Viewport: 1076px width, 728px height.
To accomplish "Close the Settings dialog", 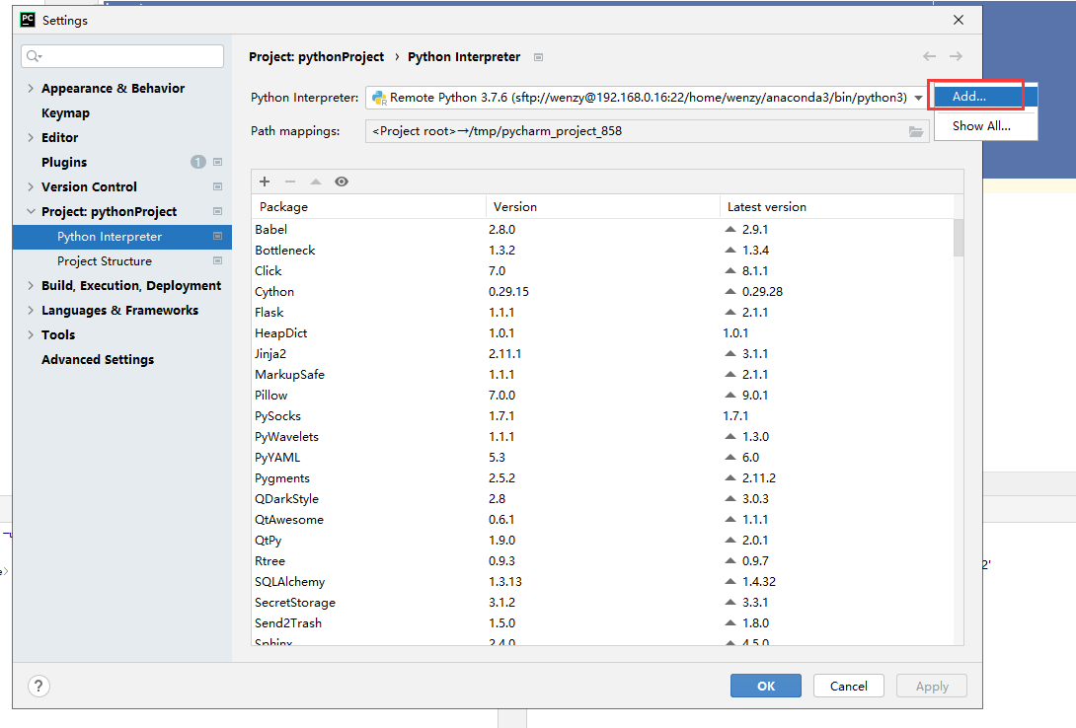I will (959, 20).
